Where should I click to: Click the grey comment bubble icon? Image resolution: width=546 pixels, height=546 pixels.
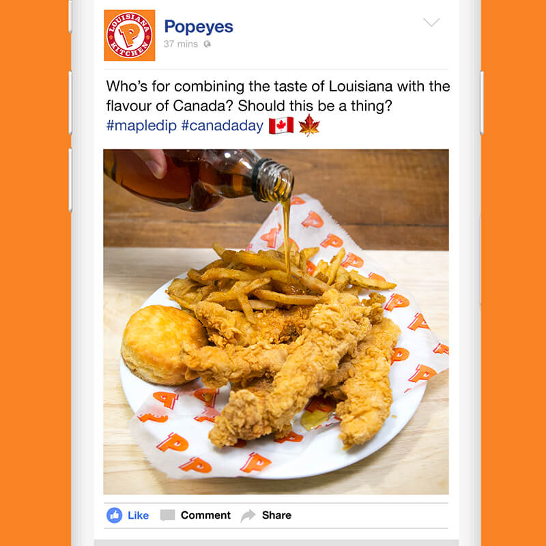167,515
